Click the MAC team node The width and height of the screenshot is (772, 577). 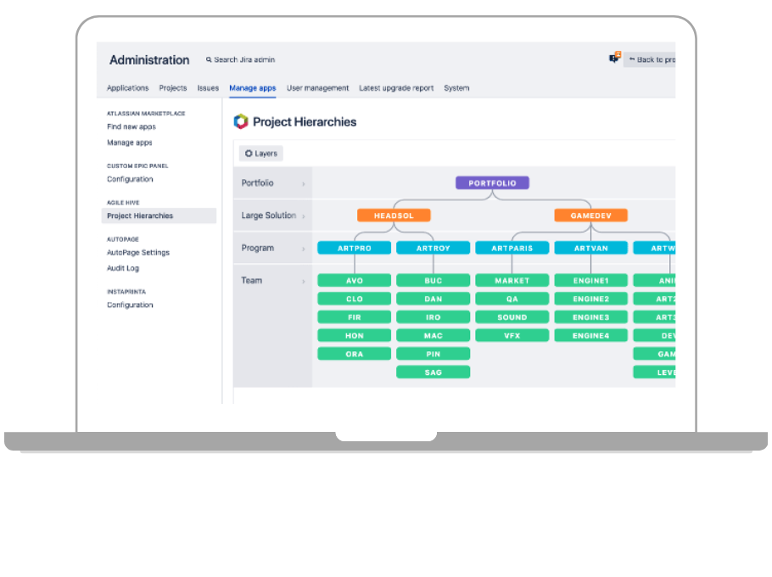[x=434, y=336]
